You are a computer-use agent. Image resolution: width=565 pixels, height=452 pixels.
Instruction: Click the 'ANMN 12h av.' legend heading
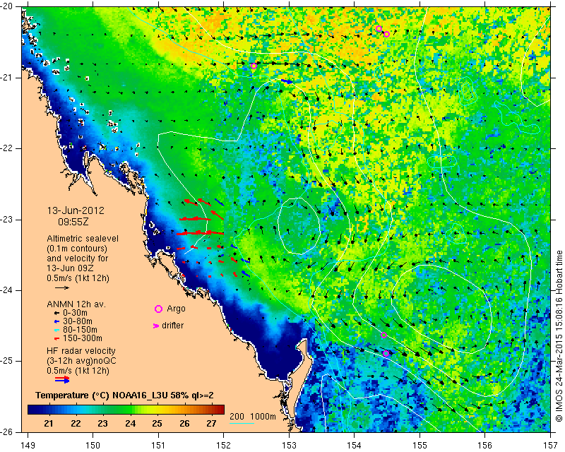coord(76,304)
